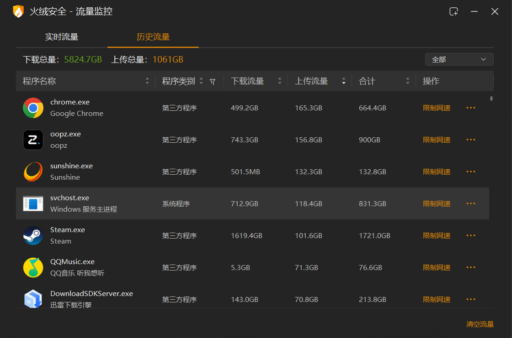Click 清空流量 to clear traffic
This screenshot has height=338, width=512.
pos(480,324)
